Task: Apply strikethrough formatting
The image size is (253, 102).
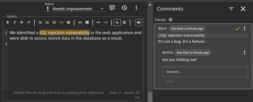Action: [22, 23]
